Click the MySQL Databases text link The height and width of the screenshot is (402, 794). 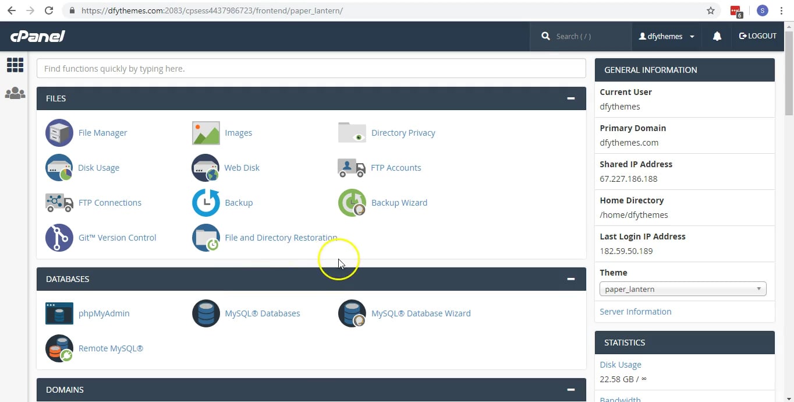pos(263,313)
